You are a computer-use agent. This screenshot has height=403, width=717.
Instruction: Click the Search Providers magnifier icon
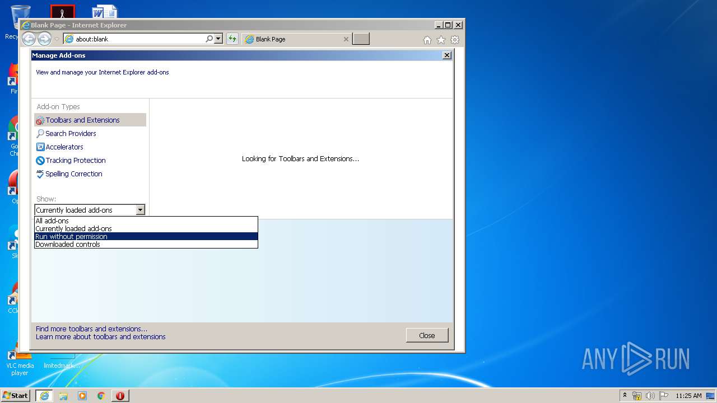(x=40, y=134)
